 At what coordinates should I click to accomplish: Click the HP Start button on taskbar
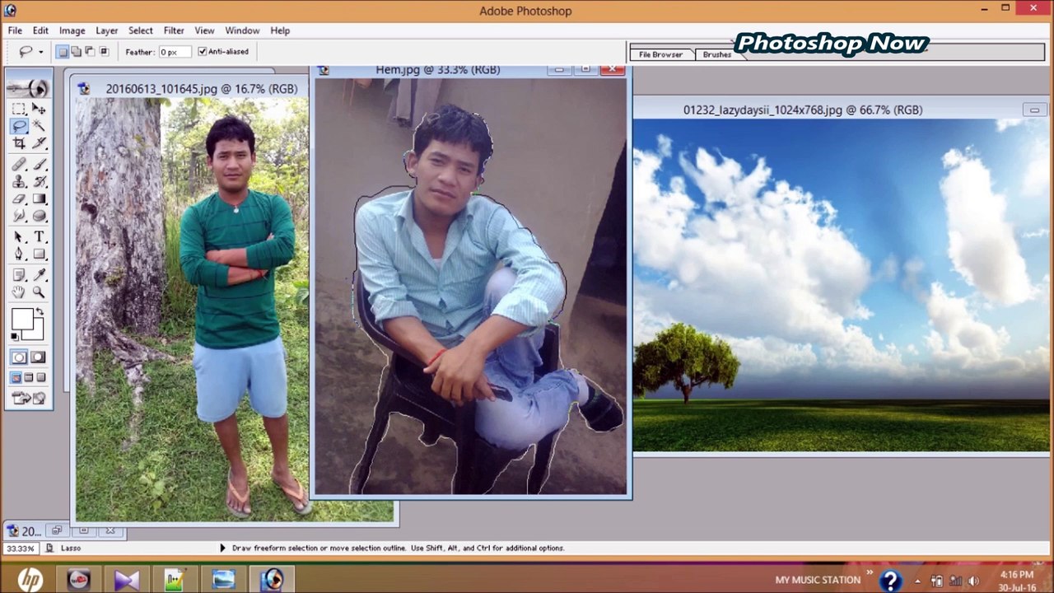click(x=30, y=580)
